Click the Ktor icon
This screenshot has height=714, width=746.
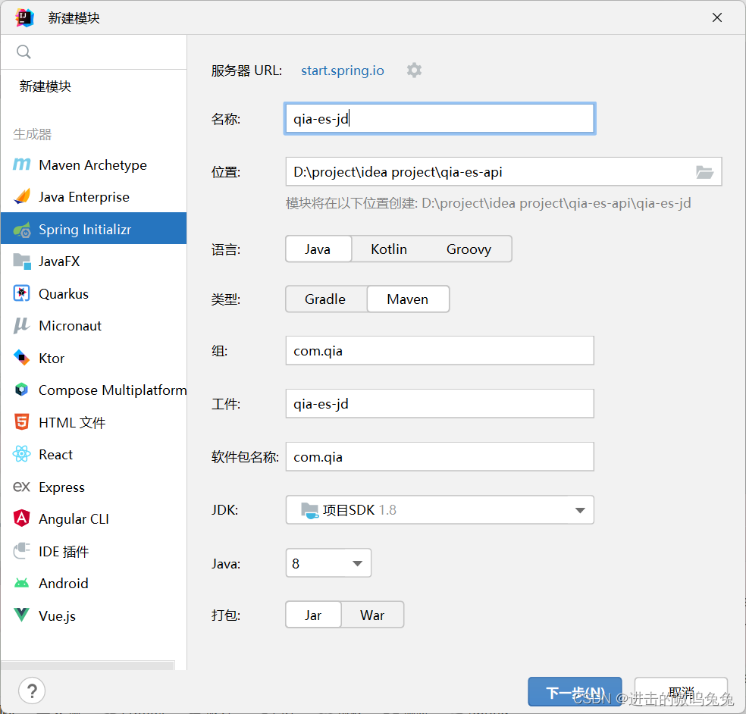coord(21,358)
